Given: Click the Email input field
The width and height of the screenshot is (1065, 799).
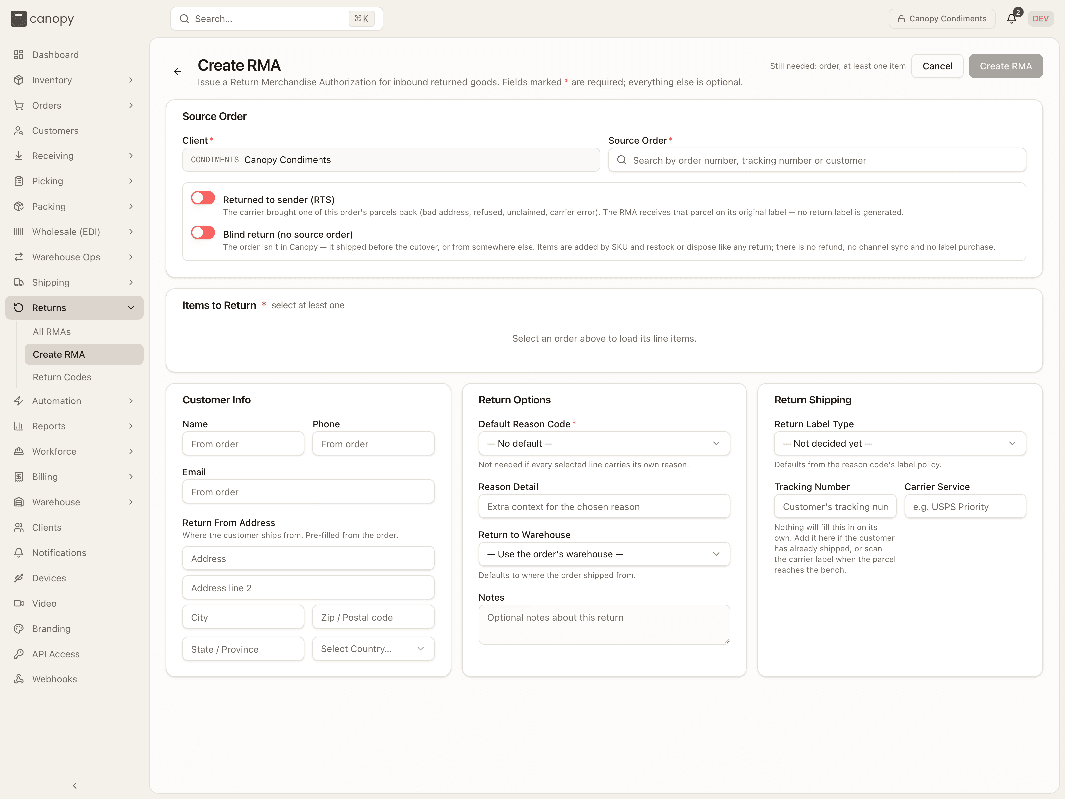Looking at the screenshot, I should point(308,492).
